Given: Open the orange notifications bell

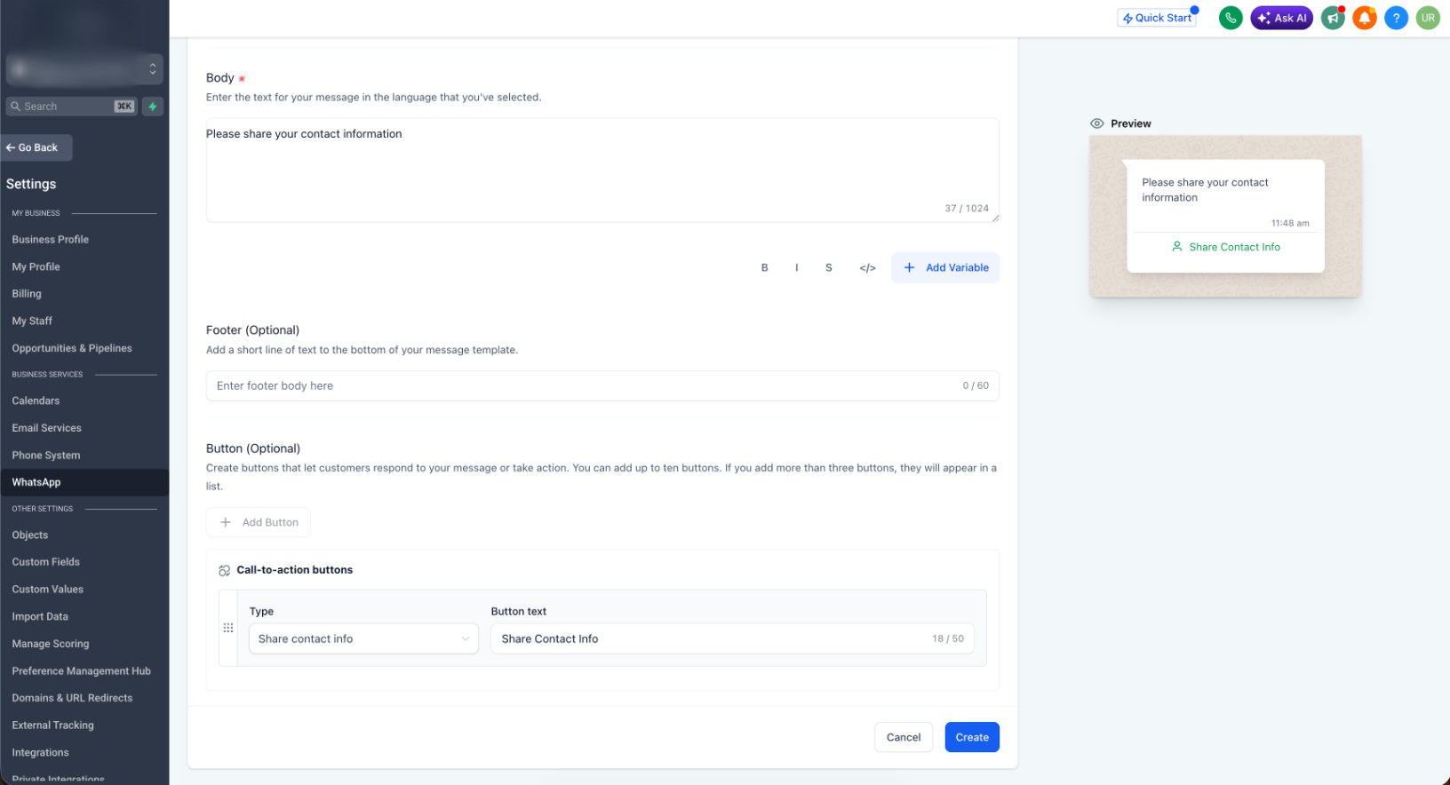Looking at the screenshot, I should [1365, 18].
